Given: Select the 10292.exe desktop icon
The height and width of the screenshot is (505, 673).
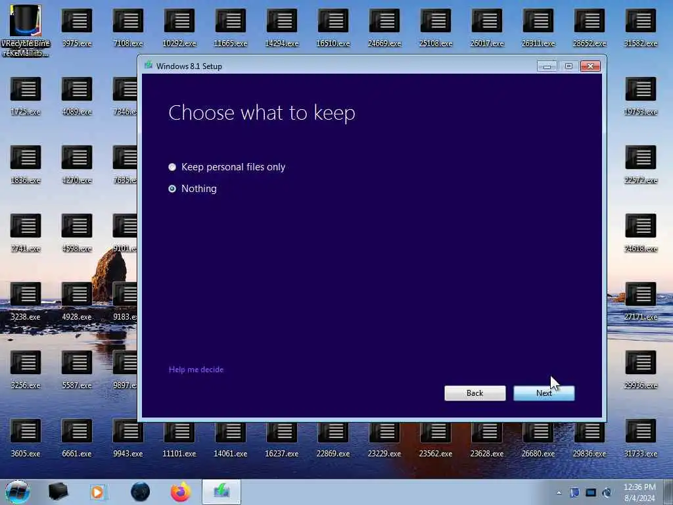Looking at the screenshot, I should click(179, 28).
